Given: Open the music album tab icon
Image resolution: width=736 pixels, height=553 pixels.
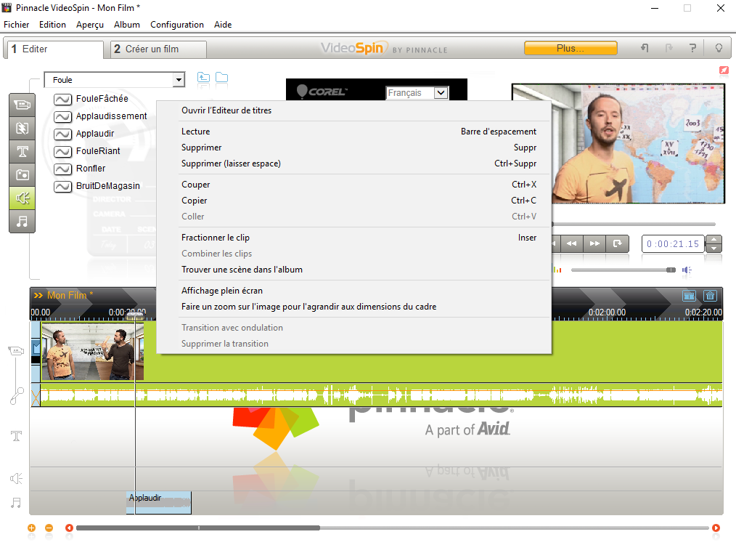Looking at the screenshot, I should click(22, 222).
